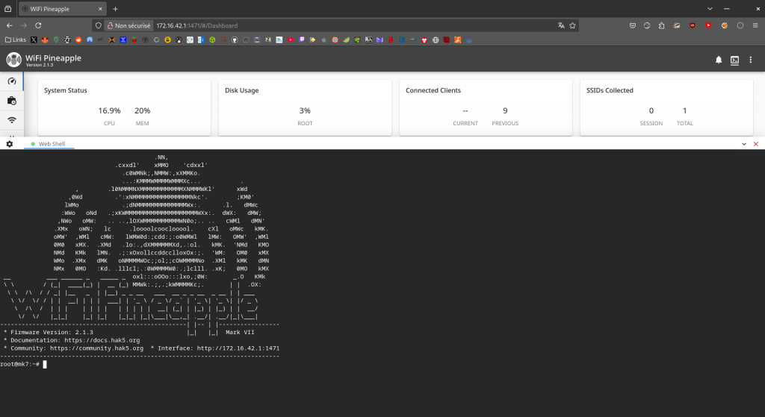
Task: Click the System Status card title
Action: point(66,90)
